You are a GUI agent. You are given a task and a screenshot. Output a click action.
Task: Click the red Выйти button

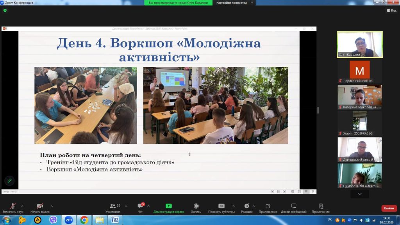point(389,208)
